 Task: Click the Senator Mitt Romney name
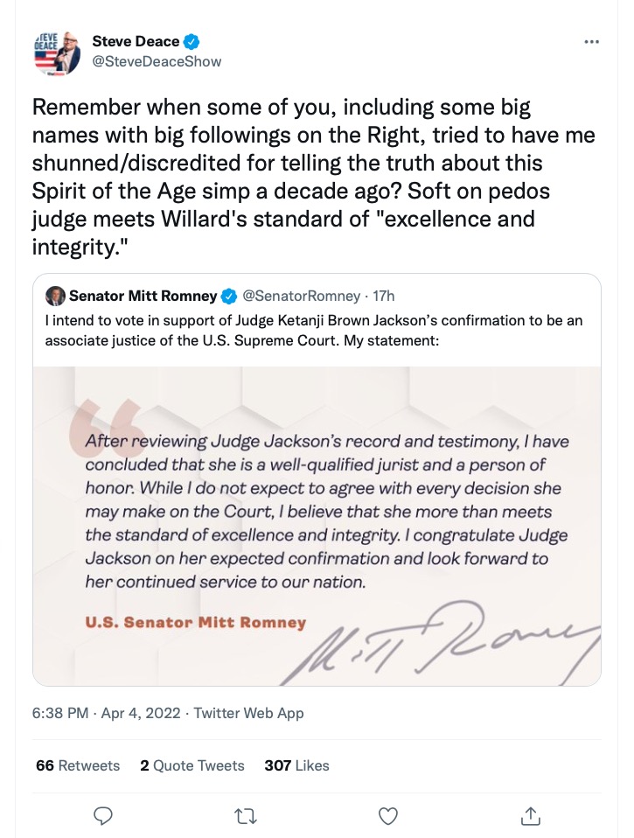coord(143,296)
